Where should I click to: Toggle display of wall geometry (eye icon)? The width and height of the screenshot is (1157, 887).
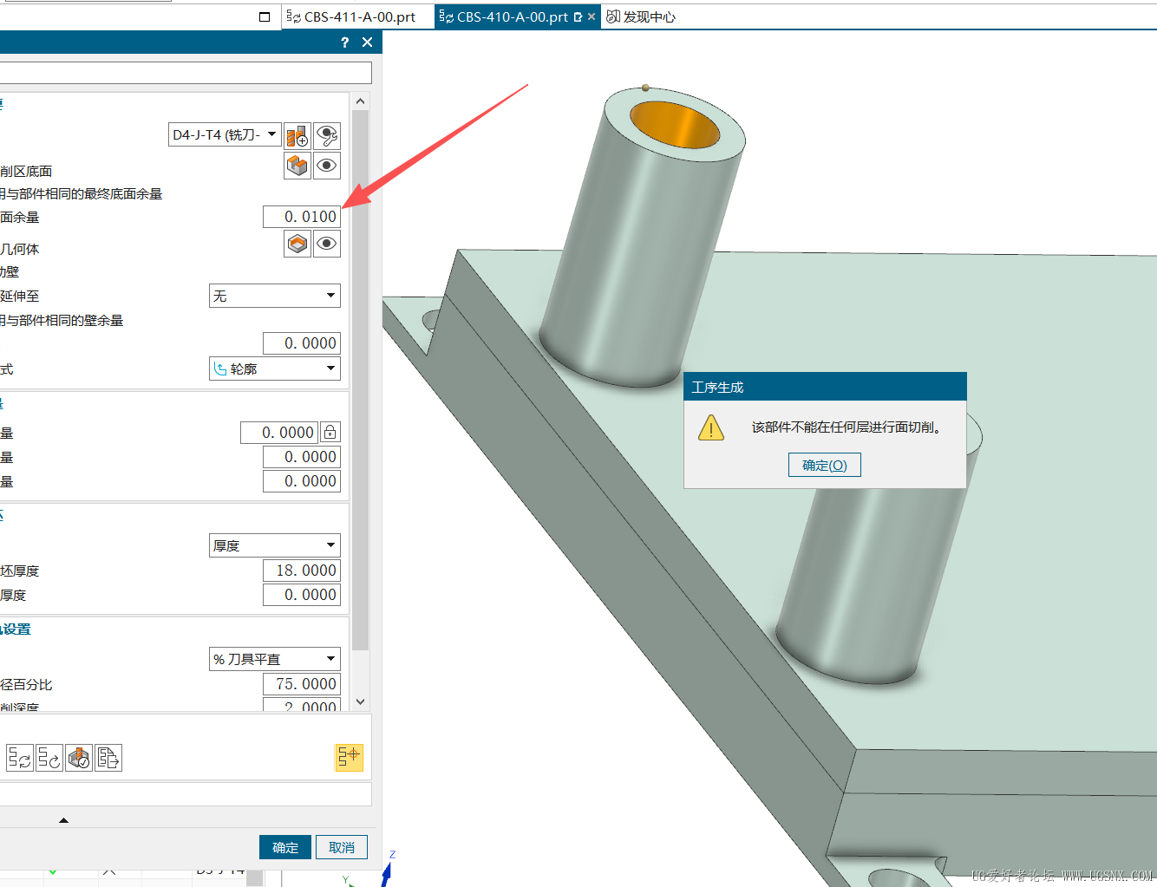coord(327,245)
